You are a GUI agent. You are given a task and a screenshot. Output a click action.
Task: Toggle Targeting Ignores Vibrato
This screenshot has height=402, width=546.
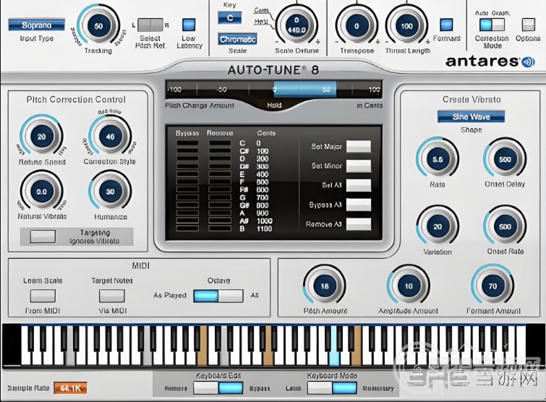coord(43,236)
